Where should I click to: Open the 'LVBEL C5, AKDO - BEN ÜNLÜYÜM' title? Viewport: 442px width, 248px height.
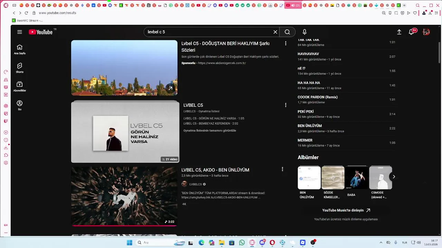click(x=215, y=170)
